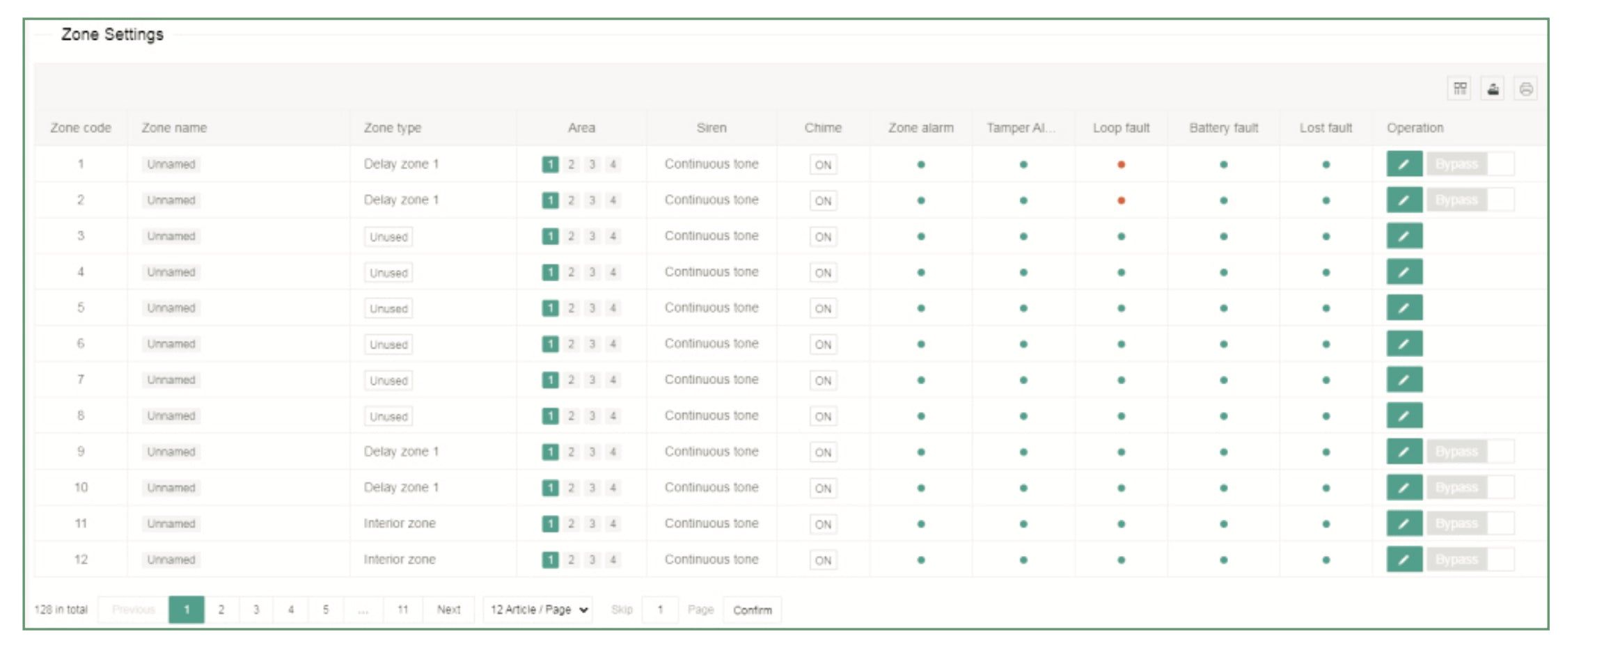Click the edit pencil for zone 3
The width and height of the screenshot is (1604, 650).
1403,236
